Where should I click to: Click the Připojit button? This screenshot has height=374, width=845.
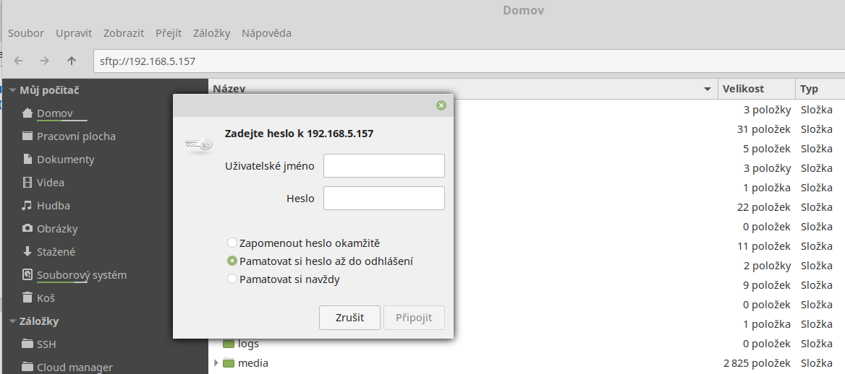(x=414, y=318)
